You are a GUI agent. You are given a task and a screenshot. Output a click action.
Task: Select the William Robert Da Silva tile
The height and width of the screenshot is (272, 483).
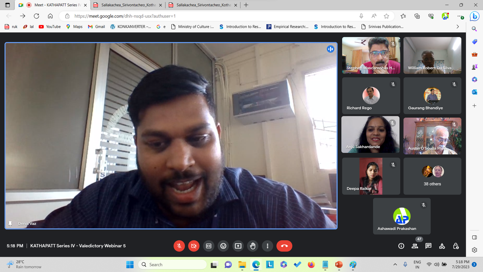[432, 55]
